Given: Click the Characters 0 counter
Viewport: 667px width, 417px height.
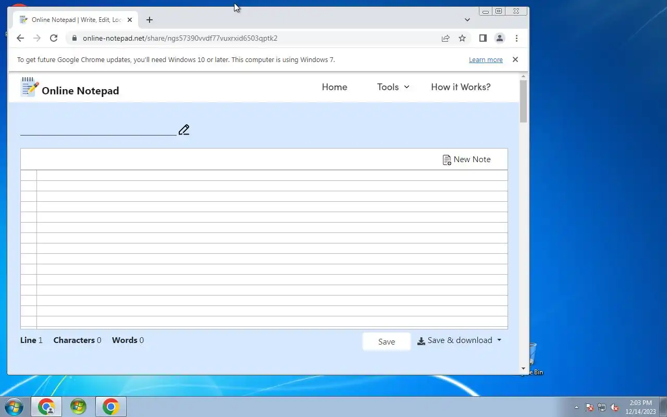Looking at the screenshot, I should (x=77, y=340).
